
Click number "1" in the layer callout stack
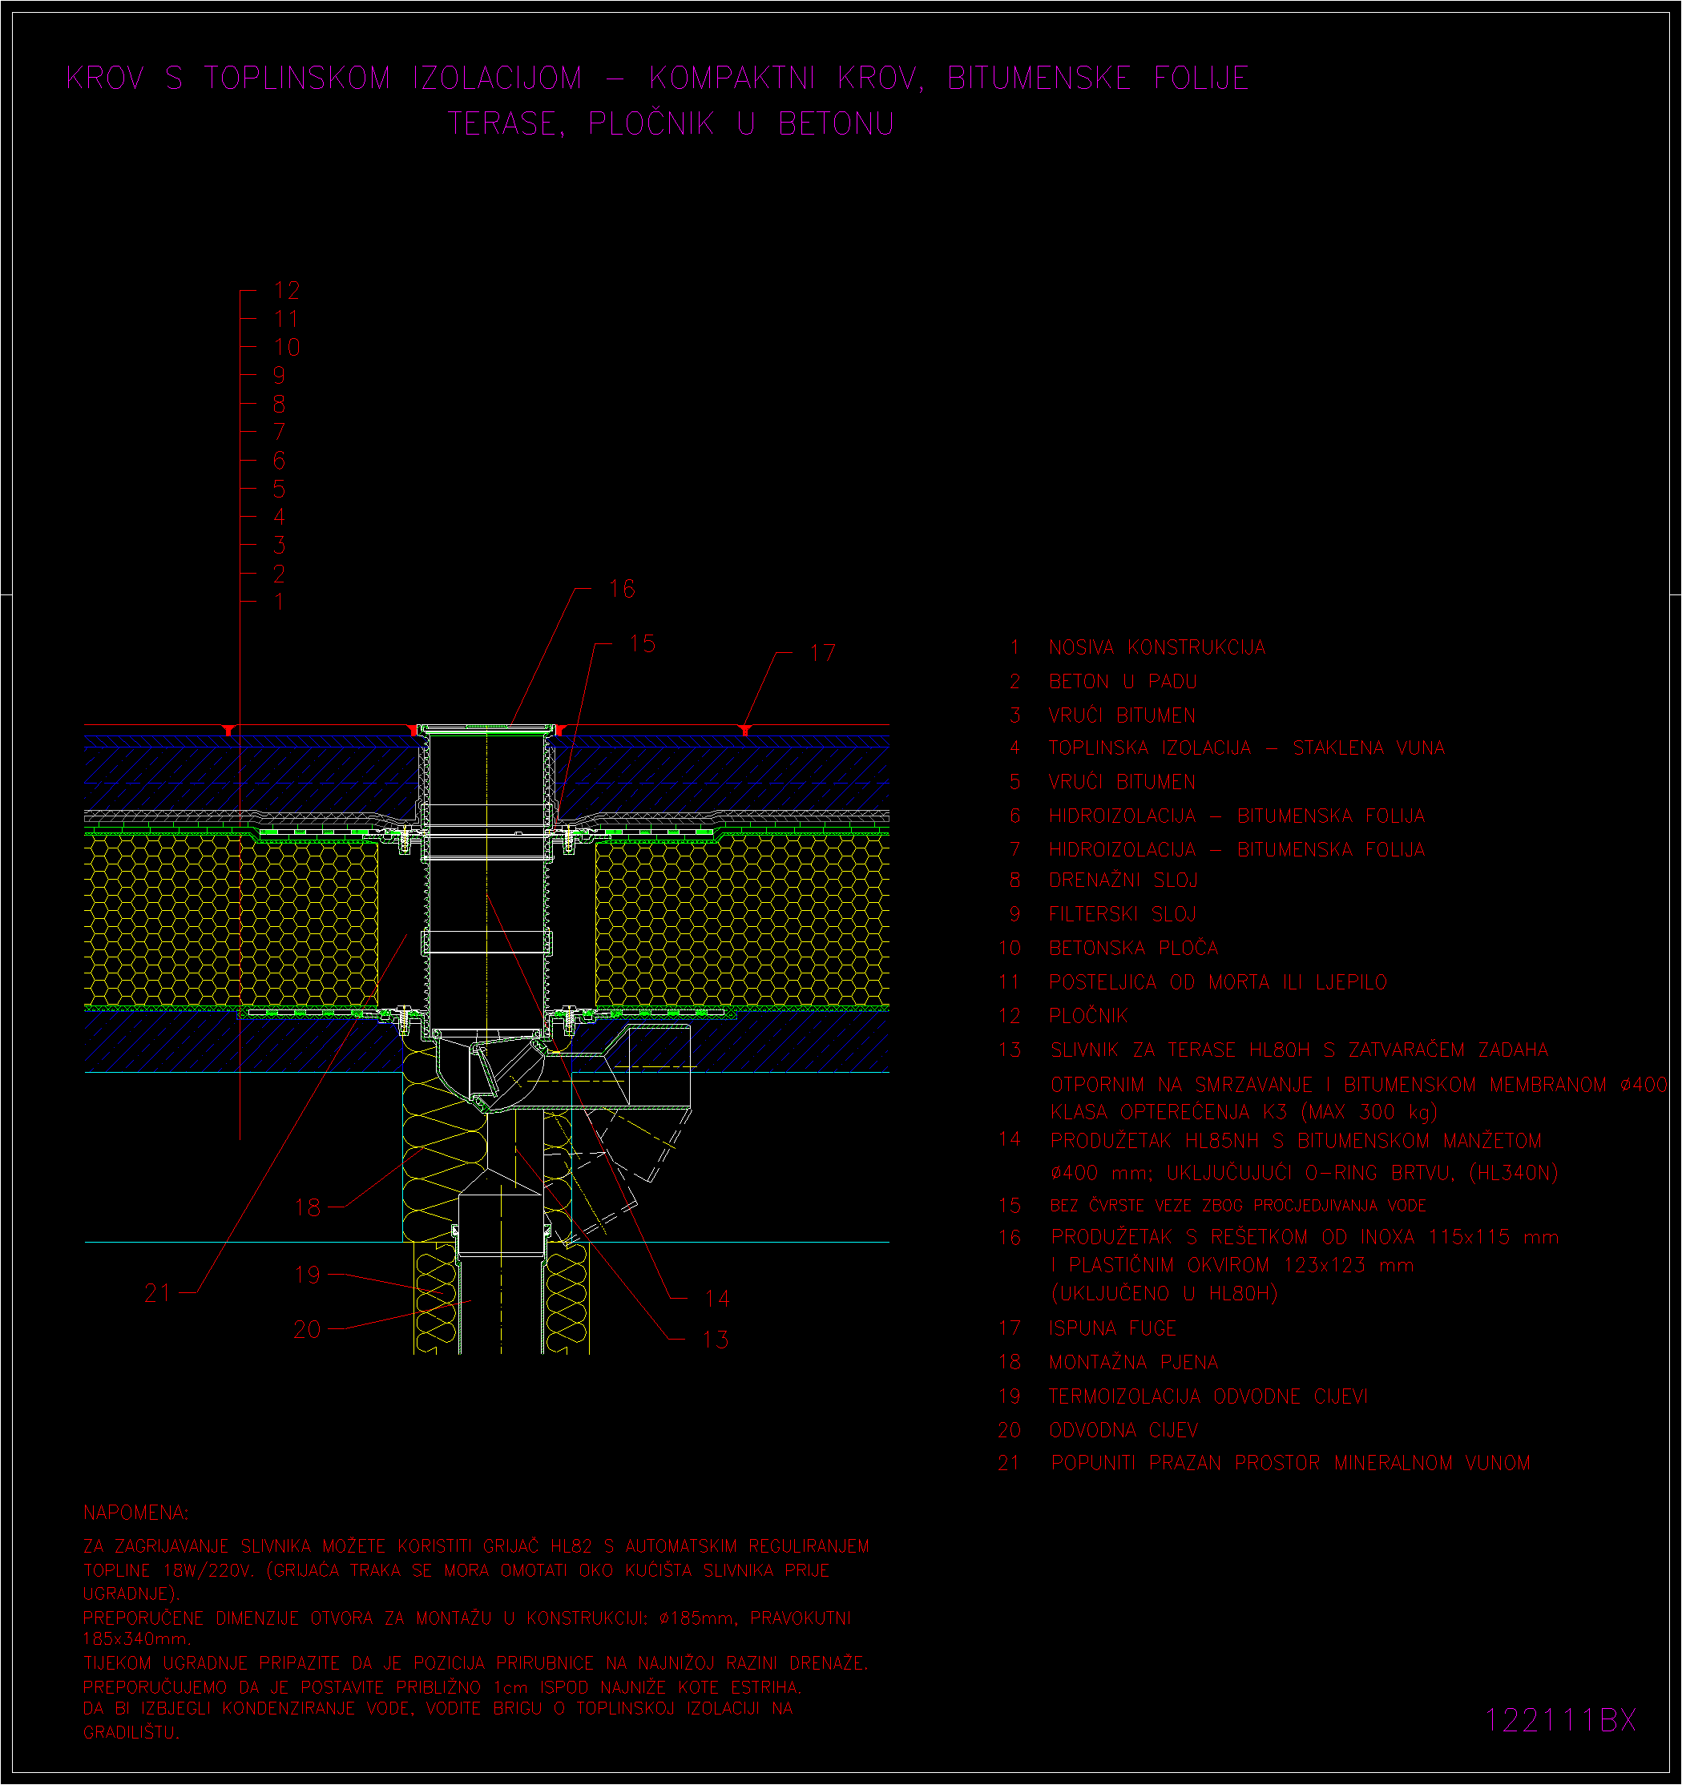tap(280, 602)
